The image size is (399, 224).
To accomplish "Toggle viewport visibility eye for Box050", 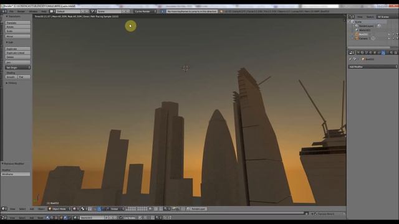I will point(389,34).
